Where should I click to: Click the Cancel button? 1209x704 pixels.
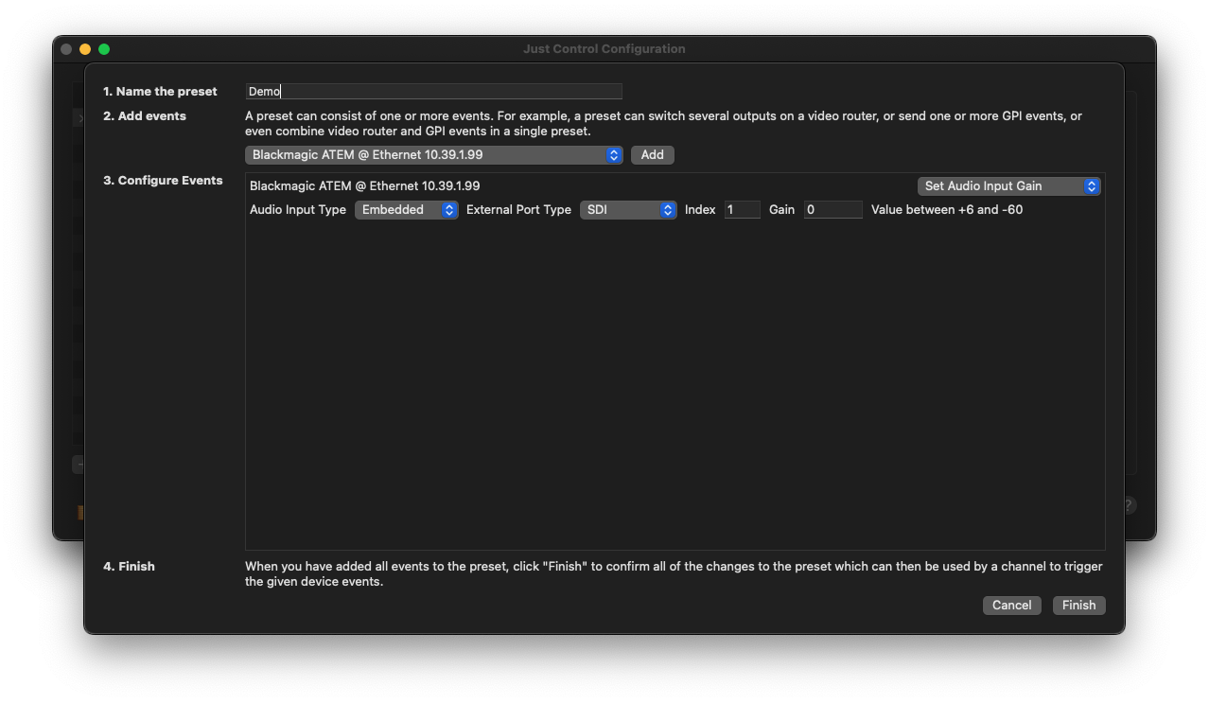1012,606
